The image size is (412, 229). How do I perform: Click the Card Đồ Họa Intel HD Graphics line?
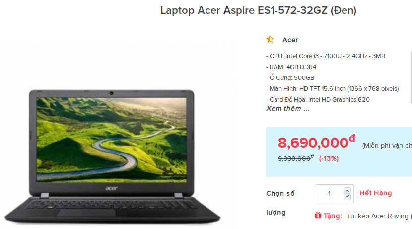click(318, 100)
